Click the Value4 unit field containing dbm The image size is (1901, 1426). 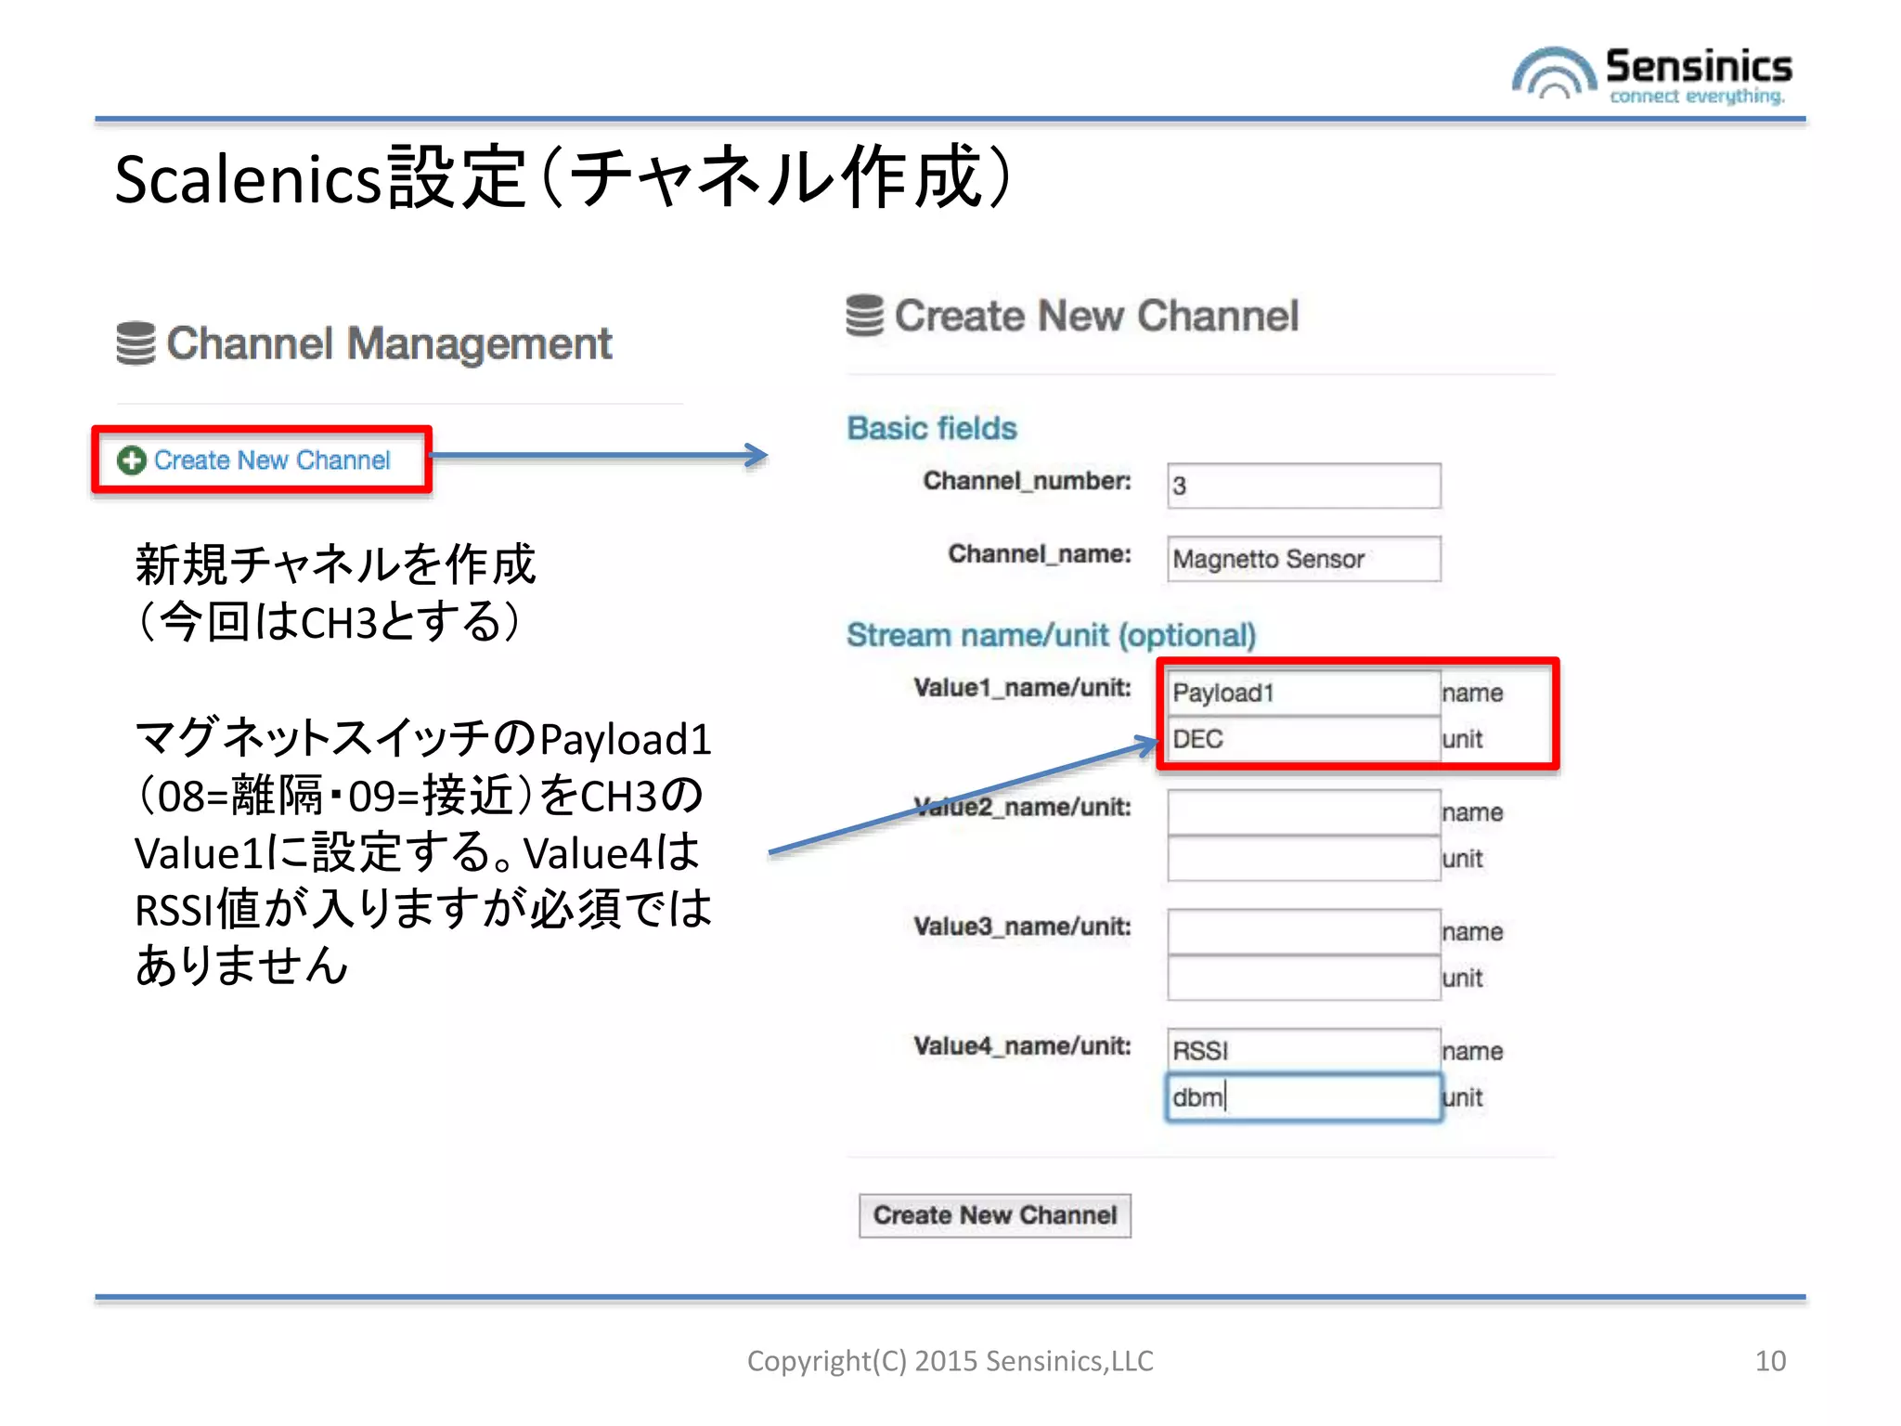click(1304, 1097)
